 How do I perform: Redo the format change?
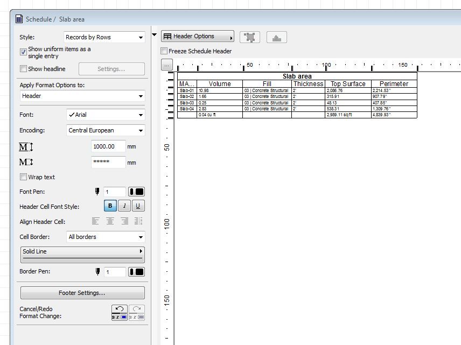click(x=137, y=312)
